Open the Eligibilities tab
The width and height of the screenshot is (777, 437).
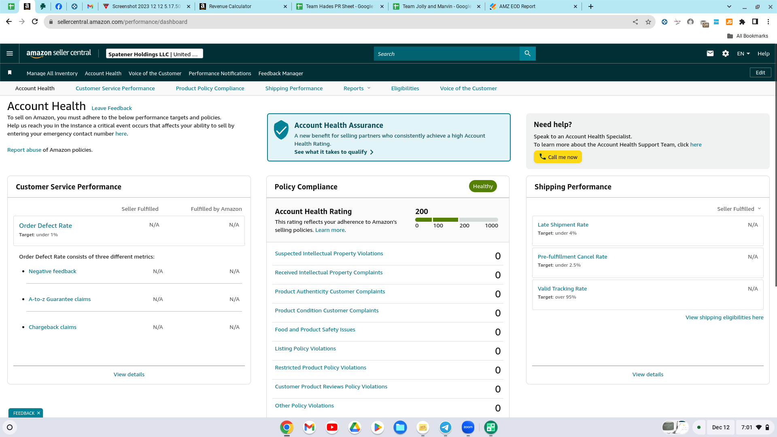[405, 88]
